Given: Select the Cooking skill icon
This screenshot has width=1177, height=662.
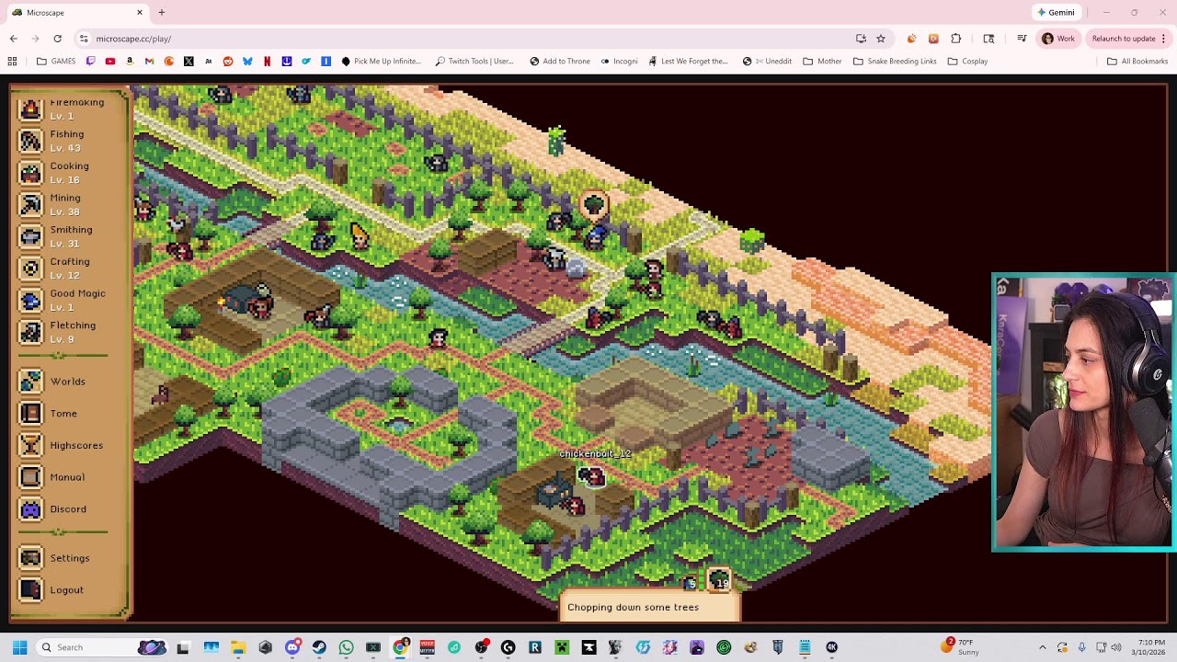Looking at the screenshot, I should coord(30,173).
